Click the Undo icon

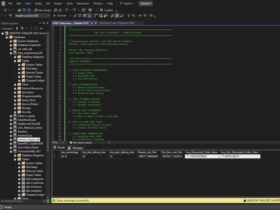tap(67, 10)
